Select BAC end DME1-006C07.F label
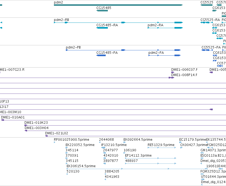This screenshot has height=186, width=226. (x=184, y=70)
